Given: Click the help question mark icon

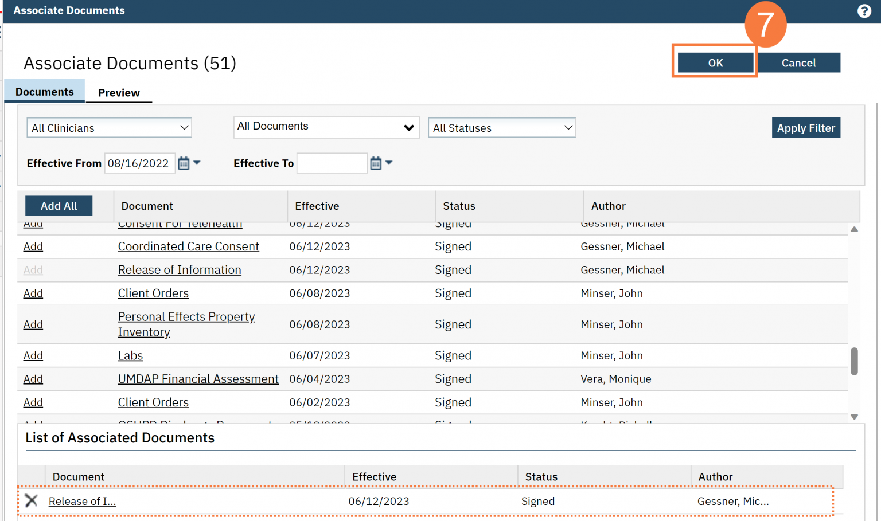Looking at the screenshot, I should point(864,11).
